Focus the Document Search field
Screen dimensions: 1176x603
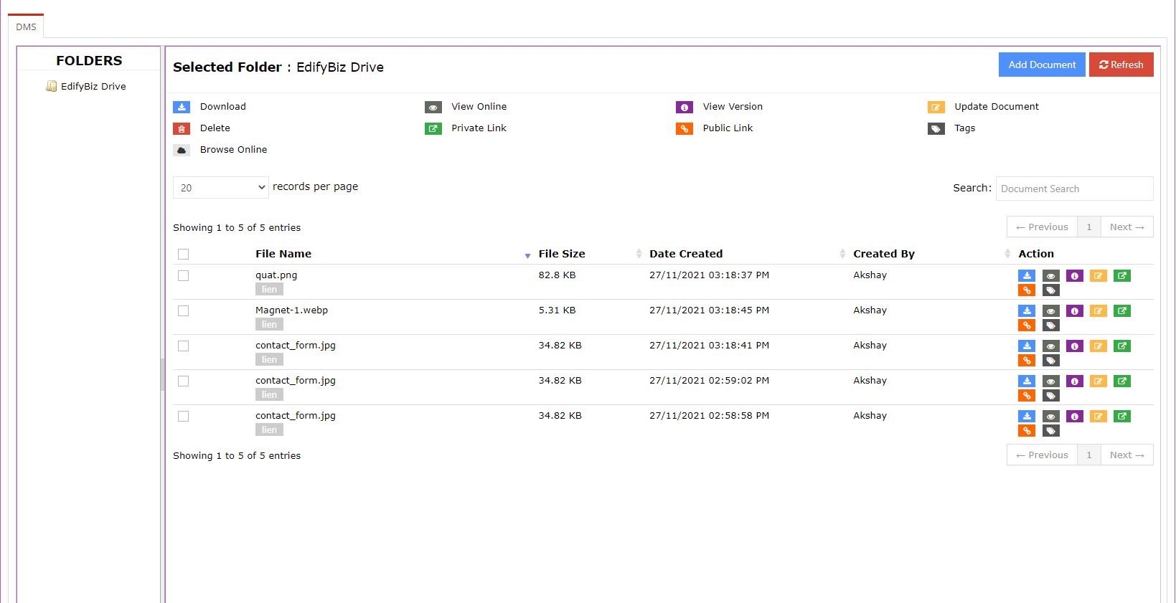(1074, 189)
